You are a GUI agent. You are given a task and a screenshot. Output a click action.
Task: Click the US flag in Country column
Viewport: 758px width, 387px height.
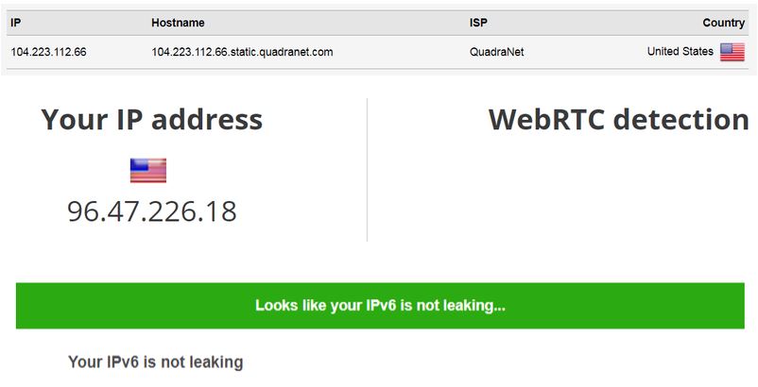coord(732,52)
